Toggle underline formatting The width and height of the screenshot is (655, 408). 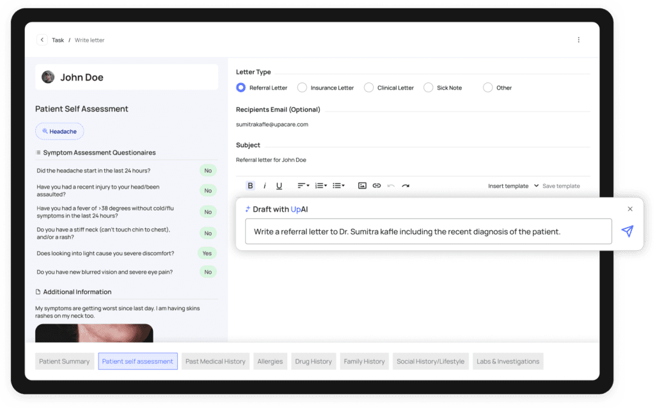coord(279,186)
